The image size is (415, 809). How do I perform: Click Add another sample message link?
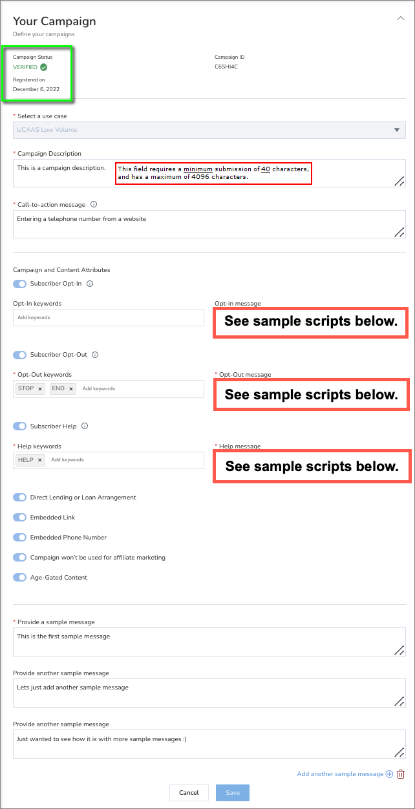click(340, 774)
